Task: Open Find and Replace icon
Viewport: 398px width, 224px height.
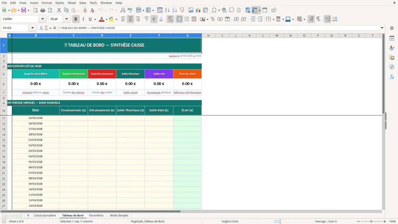Action: click(x=123, y=10)
